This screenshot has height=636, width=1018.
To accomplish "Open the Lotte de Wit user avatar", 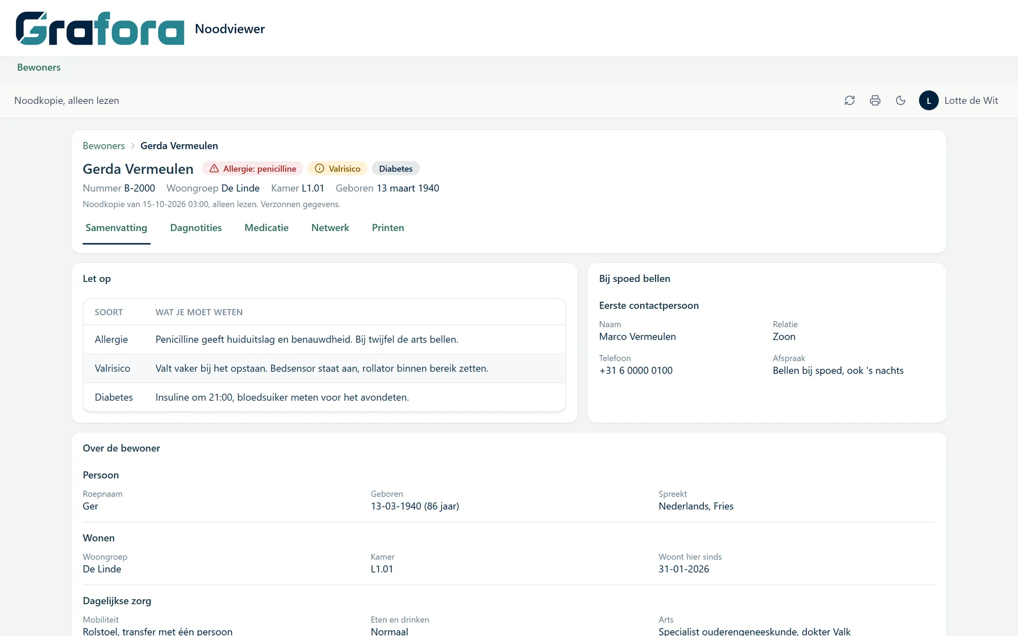I will (x=928, y=101).
